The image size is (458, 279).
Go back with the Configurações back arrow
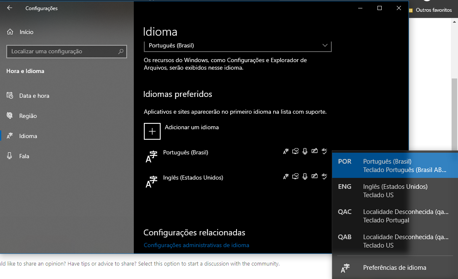[10, 8]
